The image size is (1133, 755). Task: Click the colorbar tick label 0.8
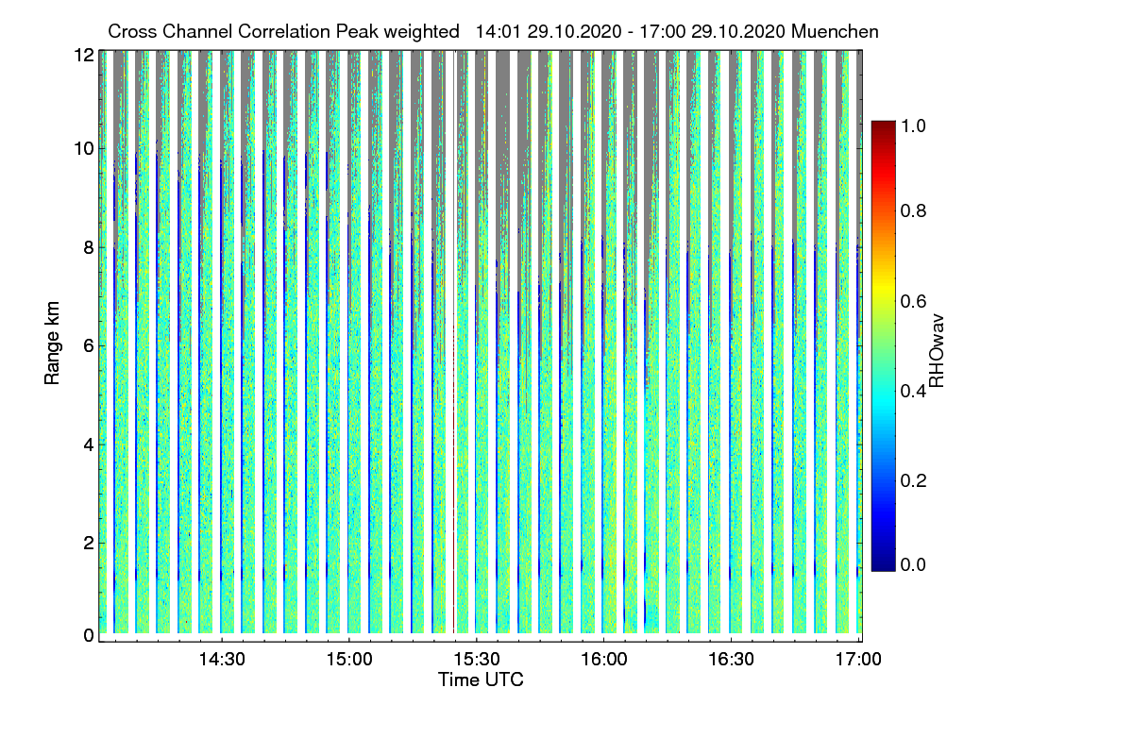pyautogui.click(x=914, y=211)
